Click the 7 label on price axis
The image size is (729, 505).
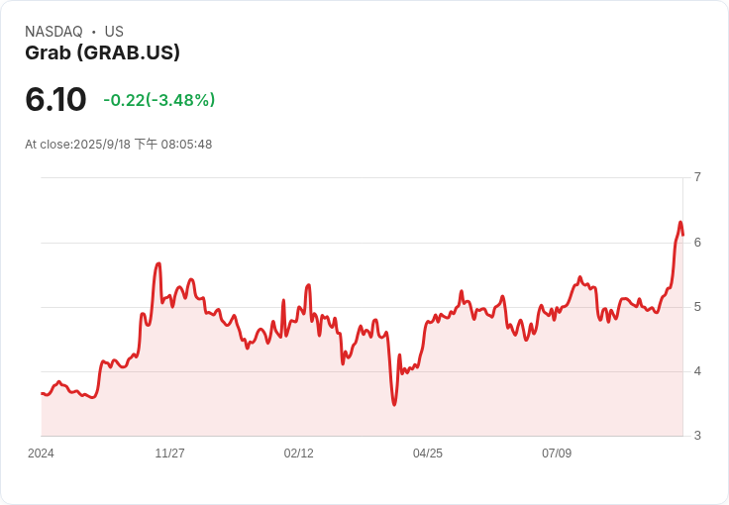coord(697,177)
